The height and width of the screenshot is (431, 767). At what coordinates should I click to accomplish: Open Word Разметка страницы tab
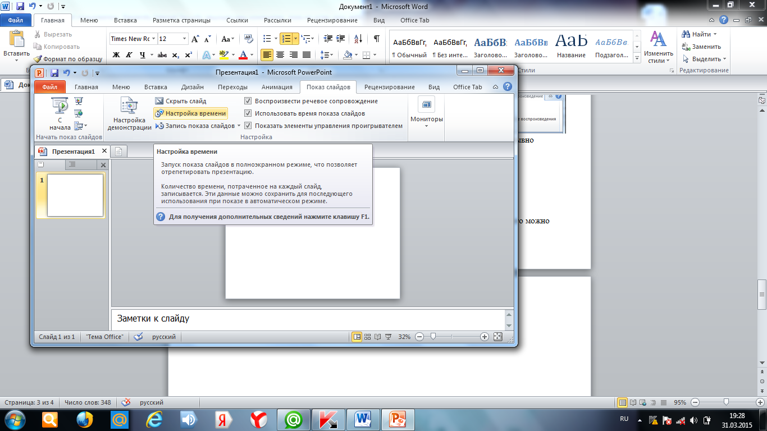coord(181,20)
